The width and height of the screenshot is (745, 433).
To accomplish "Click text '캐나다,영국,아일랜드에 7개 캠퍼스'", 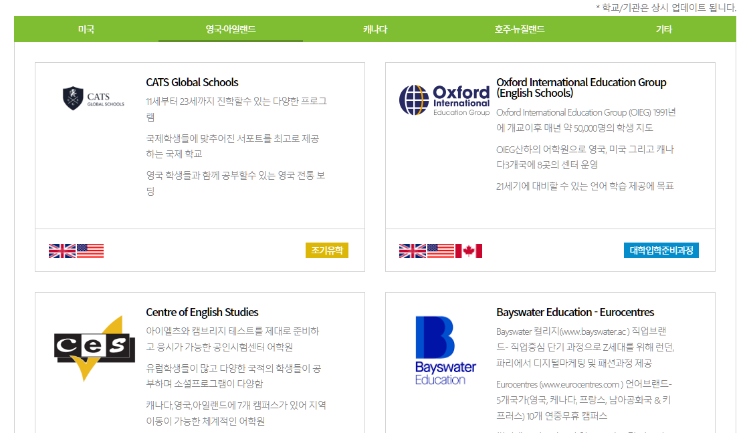I will click(236, 412).
